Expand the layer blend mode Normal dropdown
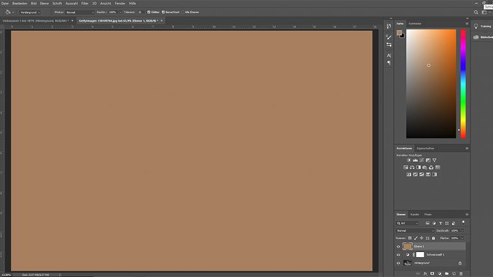The width and height of the screenshot is (493, 277). (x=415, y=230)
